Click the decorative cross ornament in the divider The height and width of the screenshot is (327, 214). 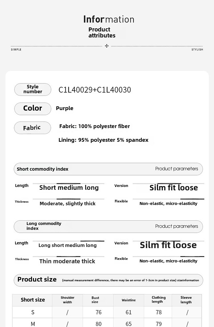point(107,46)
